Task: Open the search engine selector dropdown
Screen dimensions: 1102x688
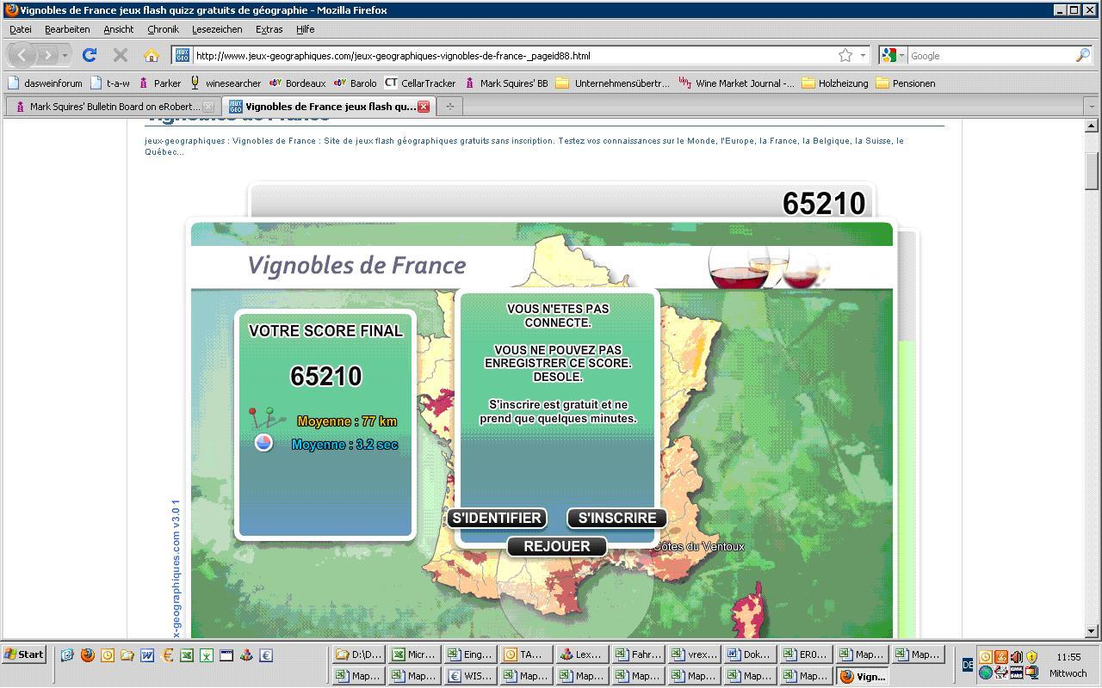Action: pos(893,56)
